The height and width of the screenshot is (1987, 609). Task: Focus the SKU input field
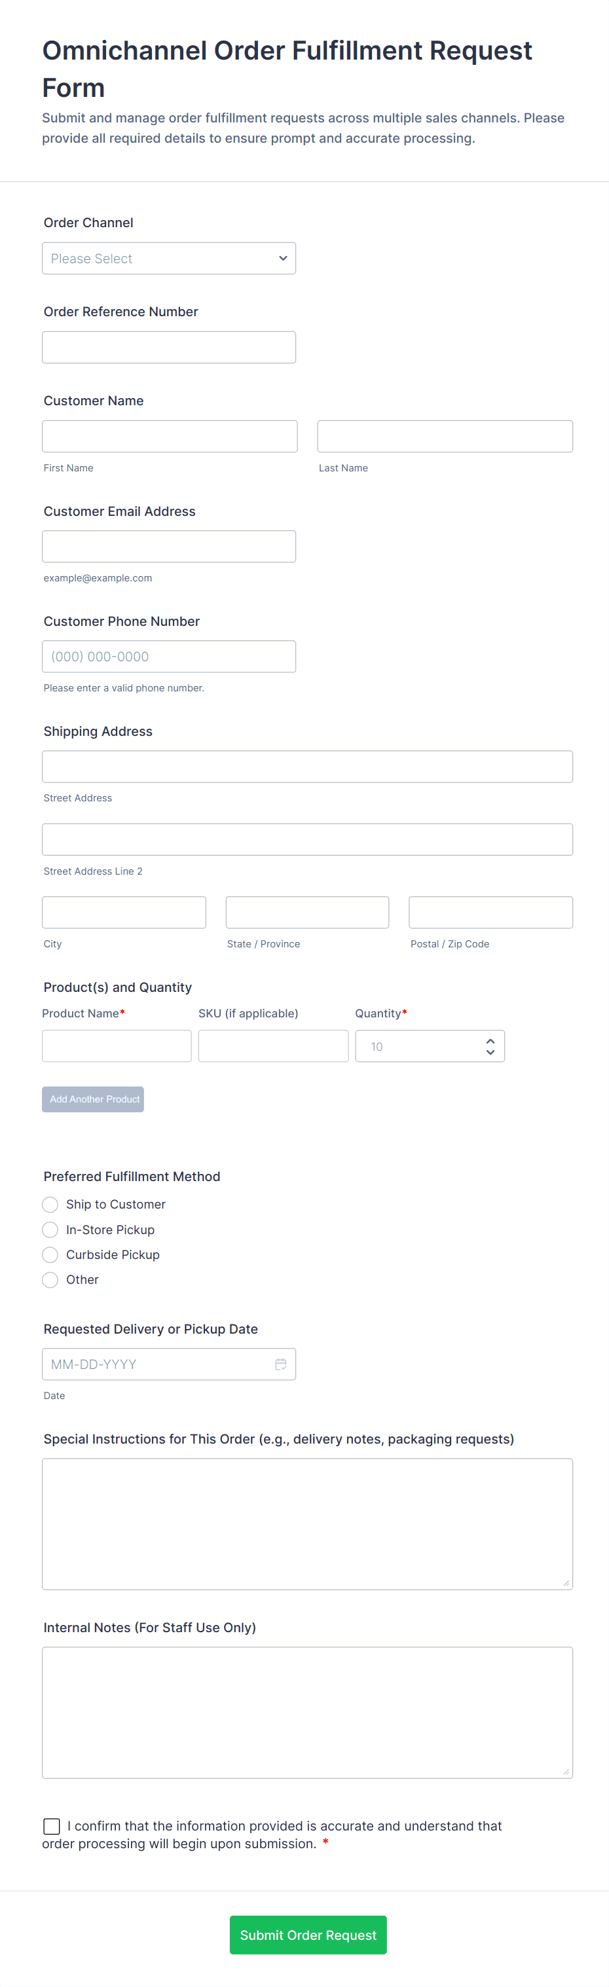[x=272, y=1046]
